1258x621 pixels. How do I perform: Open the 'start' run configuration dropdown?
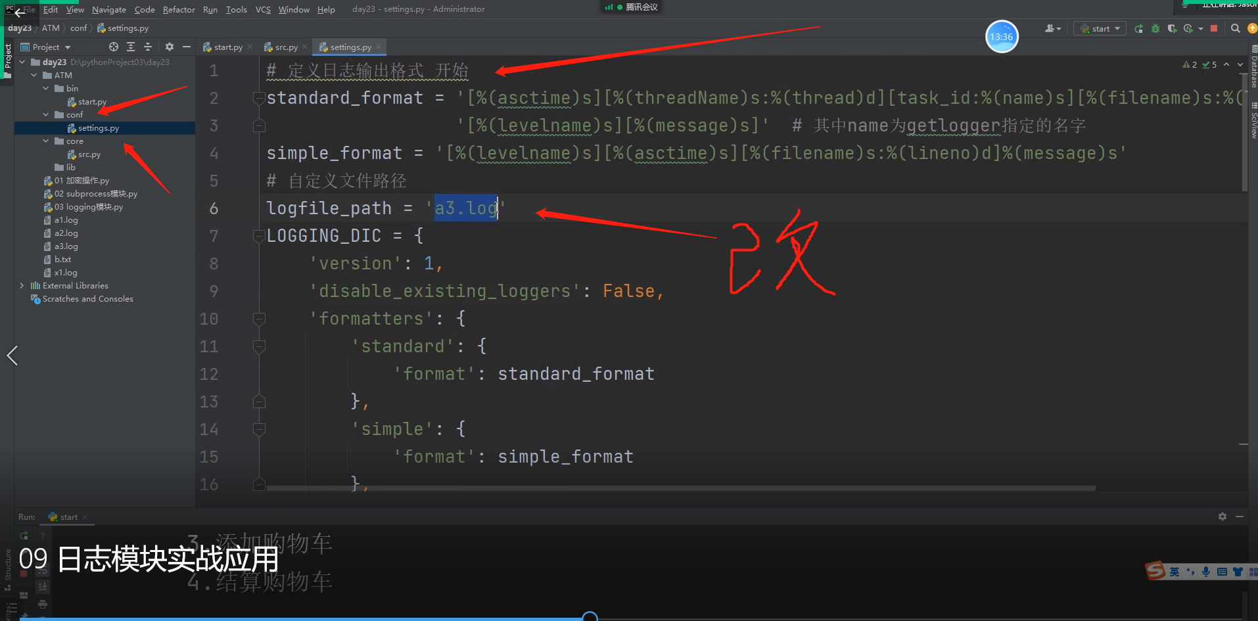click(1100, 28)
